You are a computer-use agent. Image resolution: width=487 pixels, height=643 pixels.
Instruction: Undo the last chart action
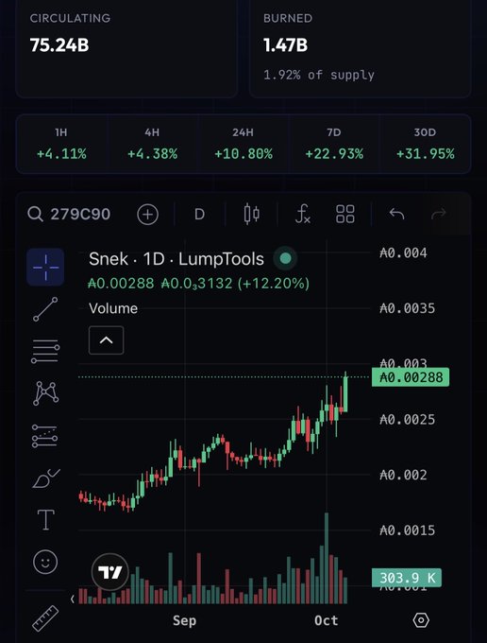396,214
